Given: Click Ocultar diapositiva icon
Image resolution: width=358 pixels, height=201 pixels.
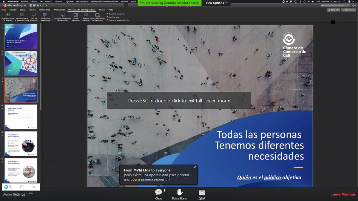Looking at the screenshot, I should 76,15.
